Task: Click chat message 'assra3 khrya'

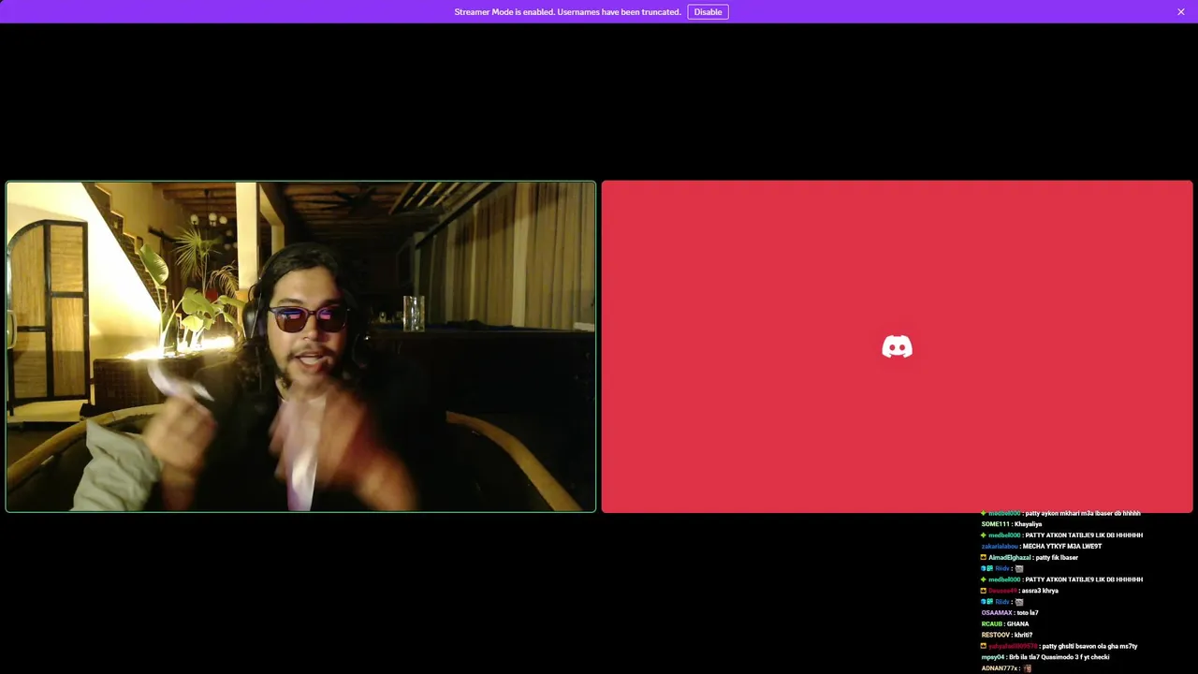Action: tap(1040, 591)
